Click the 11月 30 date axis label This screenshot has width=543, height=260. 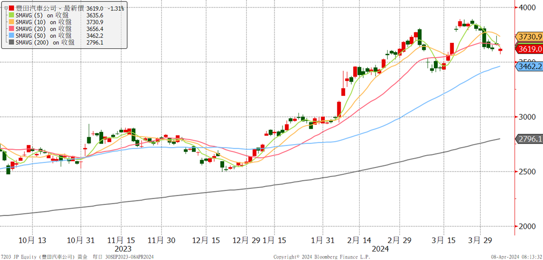[162, 240]
